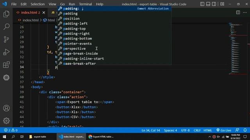Open the Windows Start menu

[x=4, y=136]
